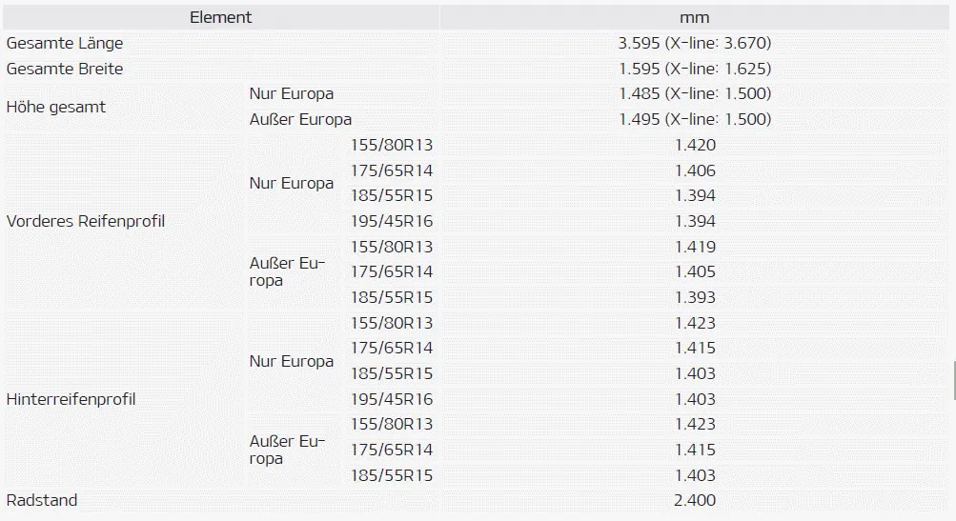Click the 1.595 (X-line: 1.625) value

click(695, 69)
